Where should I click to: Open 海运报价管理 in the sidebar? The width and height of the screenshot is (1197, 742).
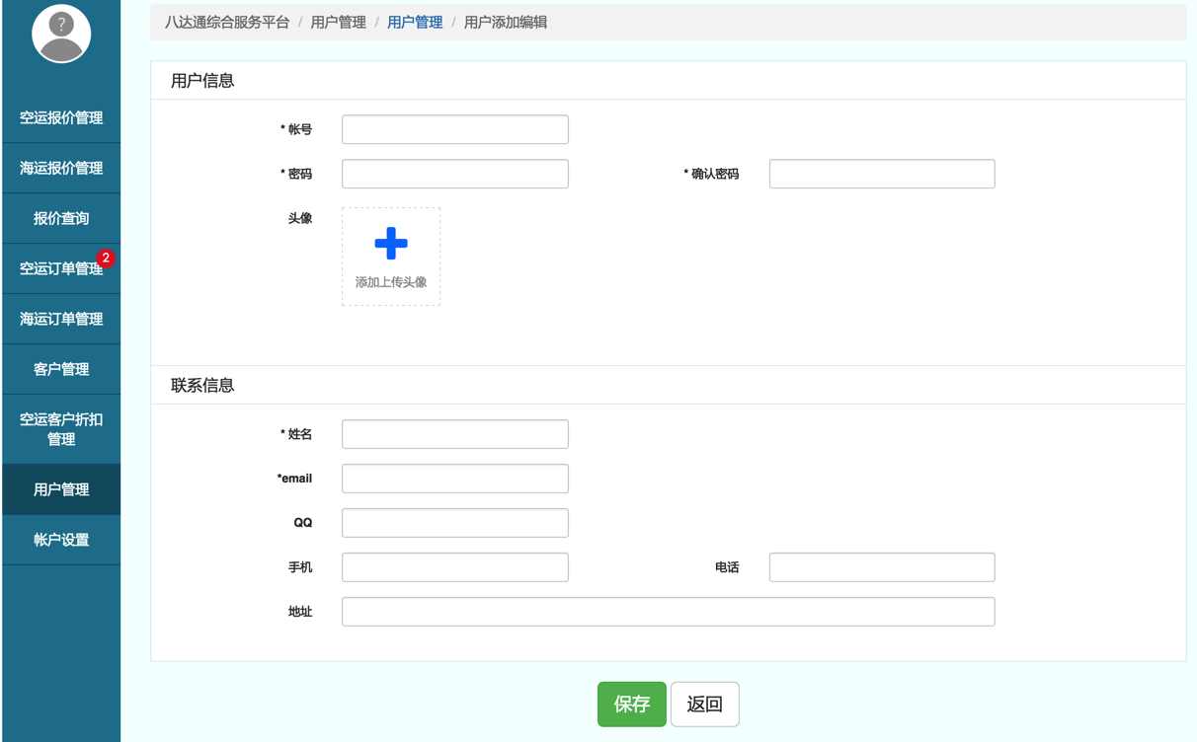point(61,168)
